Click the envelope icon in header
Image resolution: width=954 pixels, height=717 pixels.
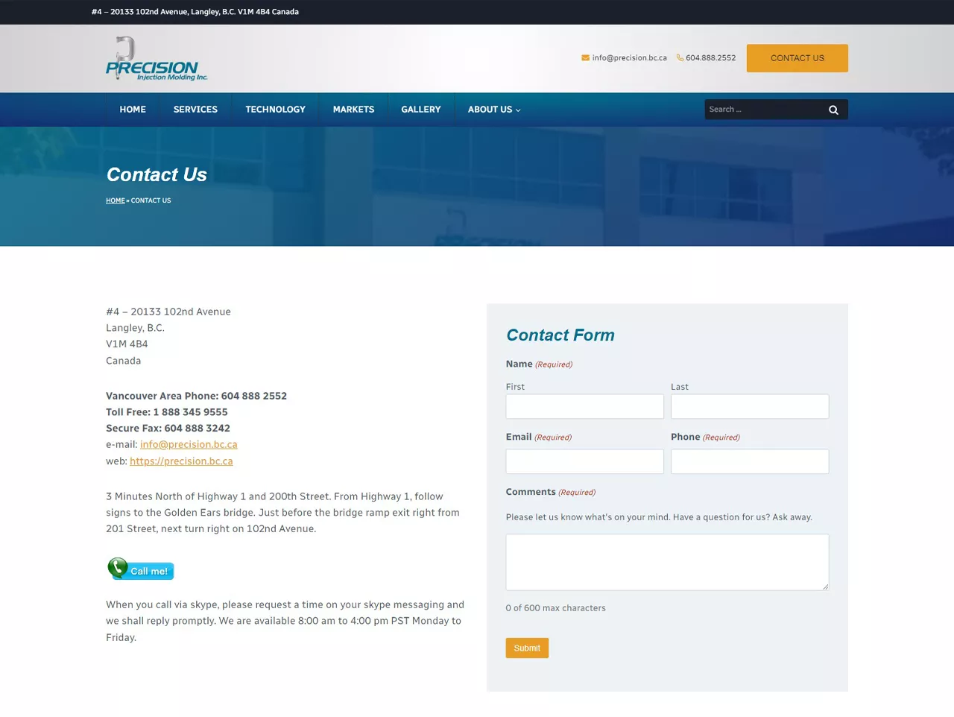pos(586,58)
